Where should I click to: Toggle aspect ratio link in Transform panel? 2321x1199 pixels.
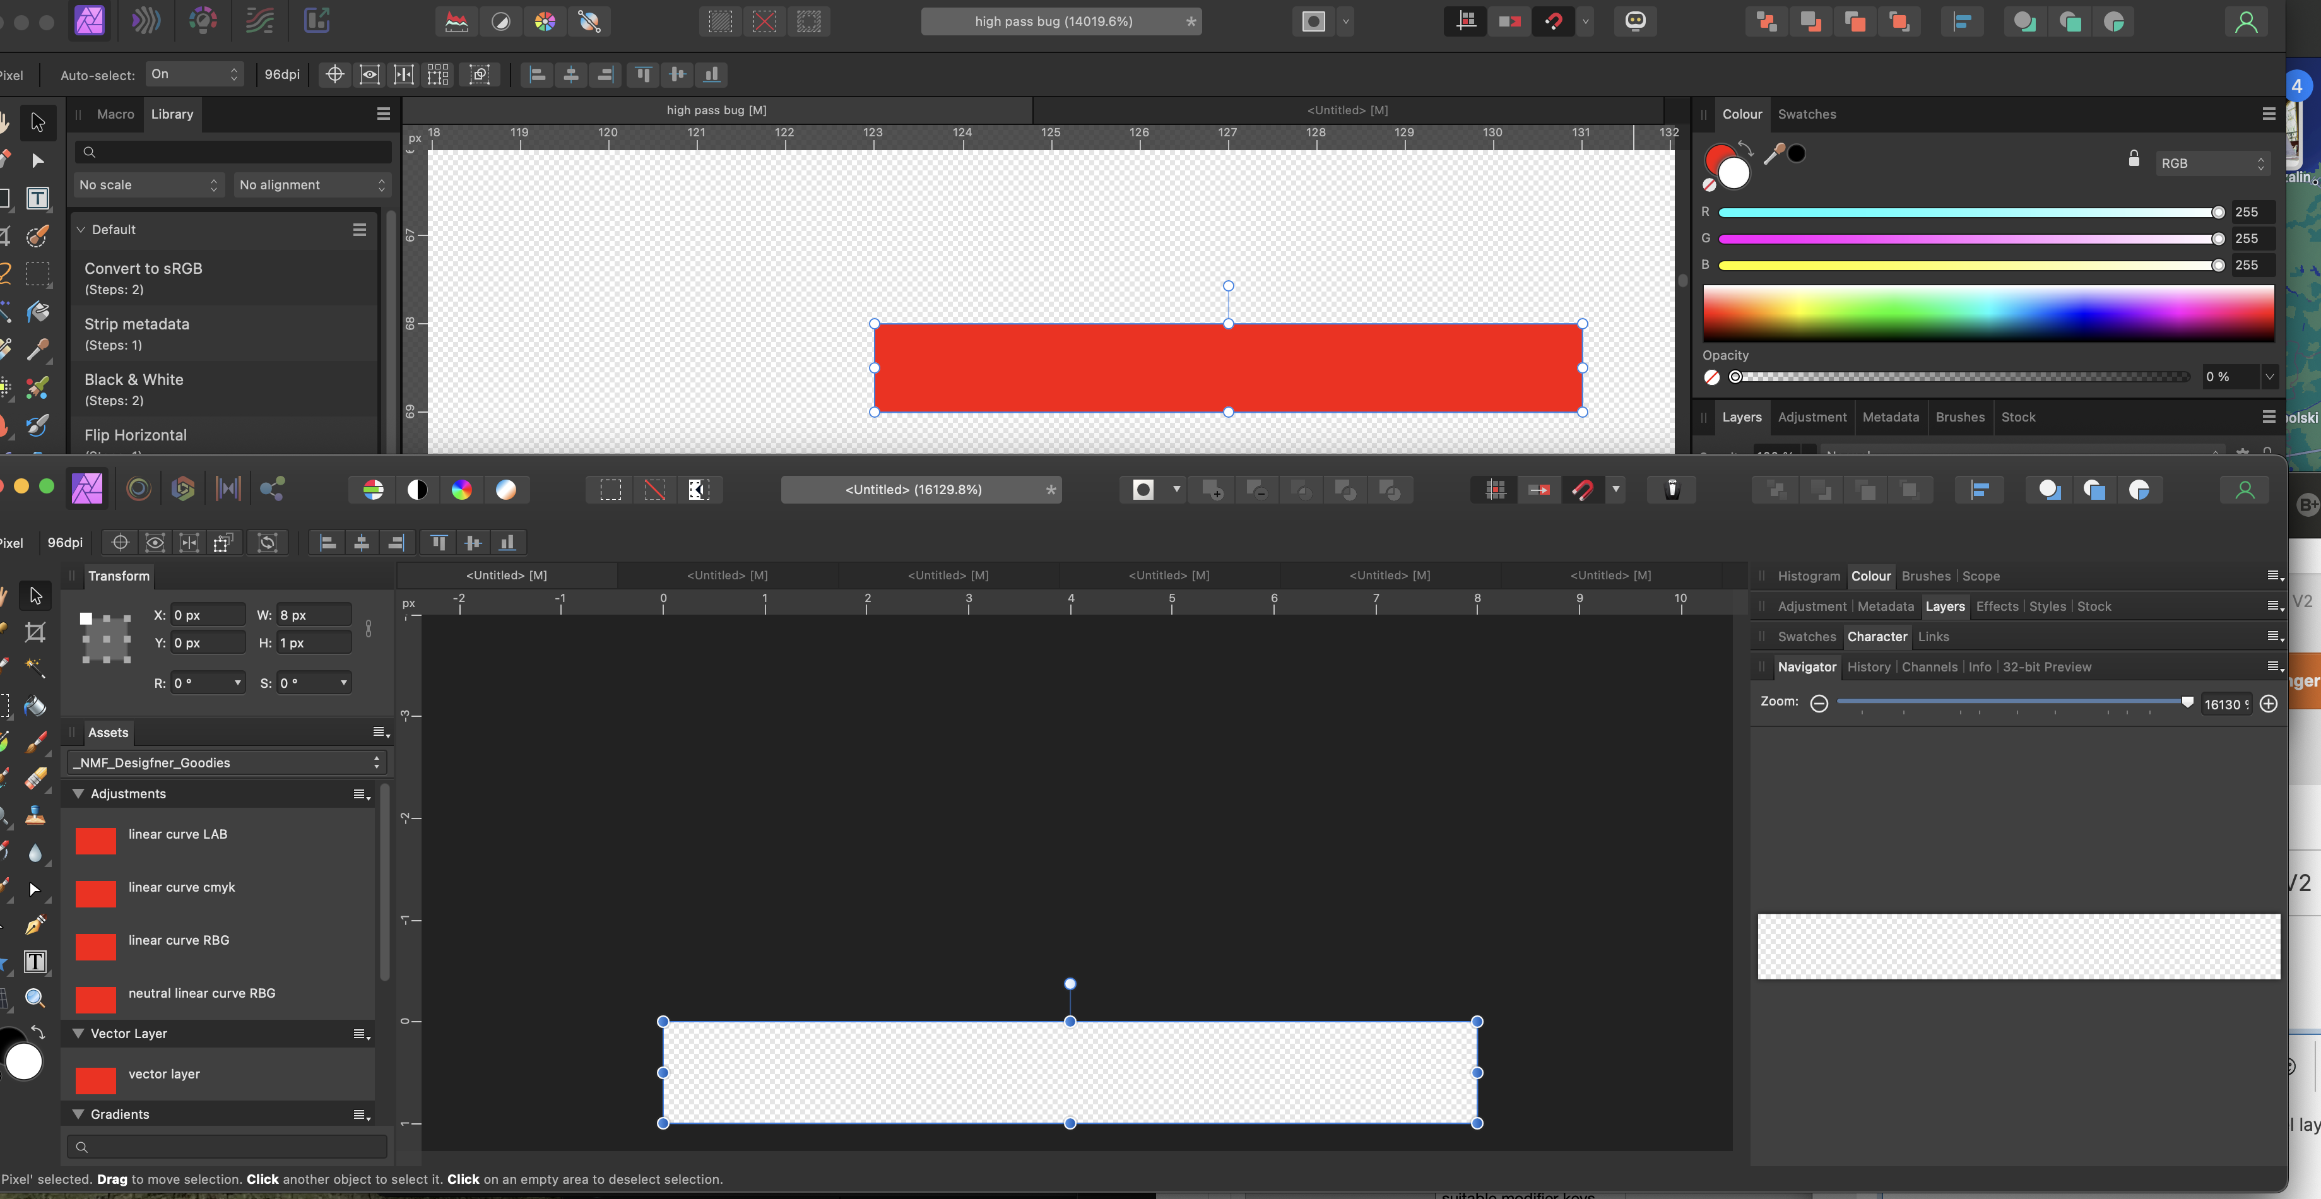(369, 629)
